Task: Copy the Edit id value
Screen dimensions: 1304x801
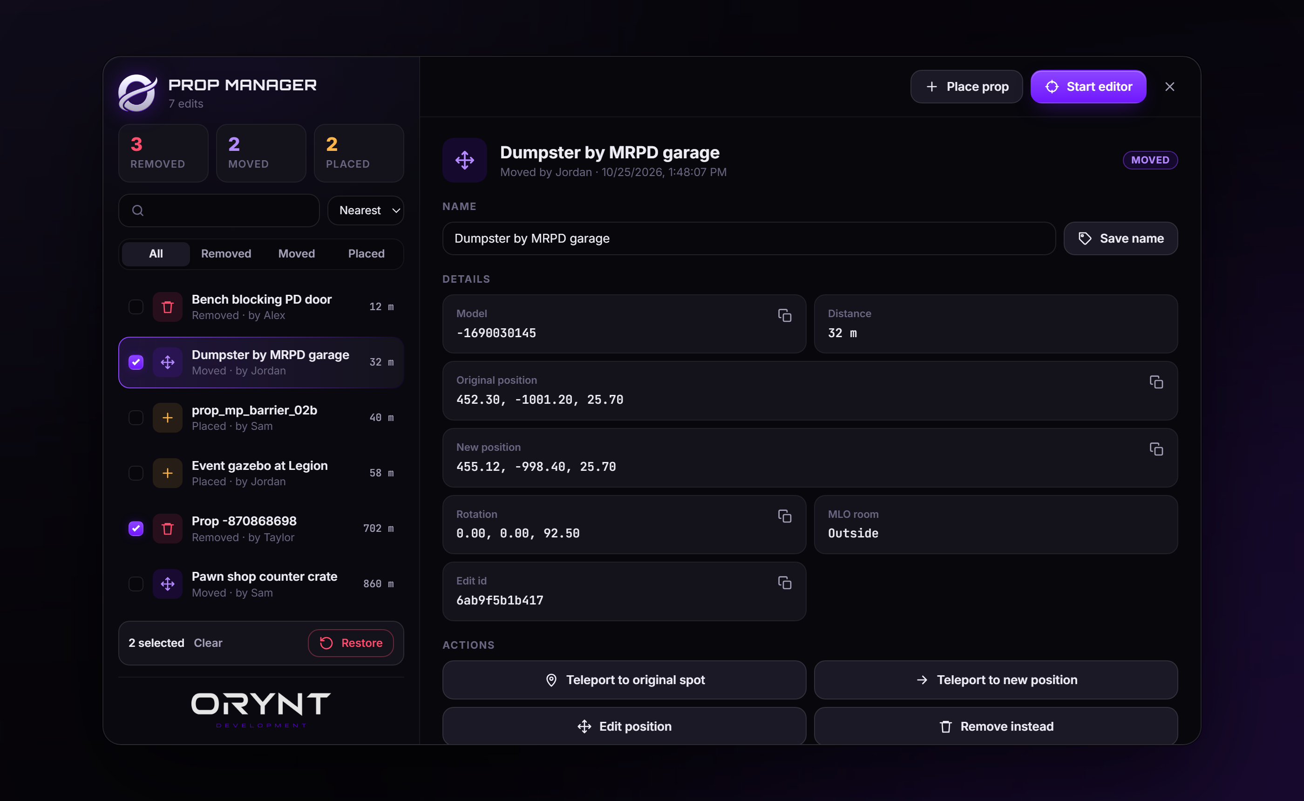Action: [784, 583]
